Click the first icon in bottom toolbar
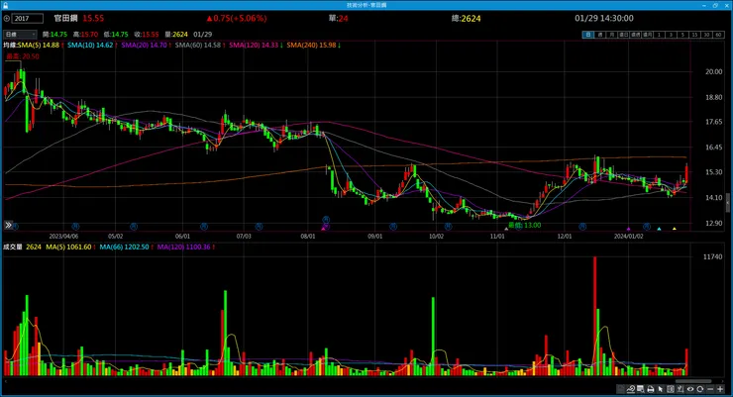The image size is (733, 397). point(620,389)
